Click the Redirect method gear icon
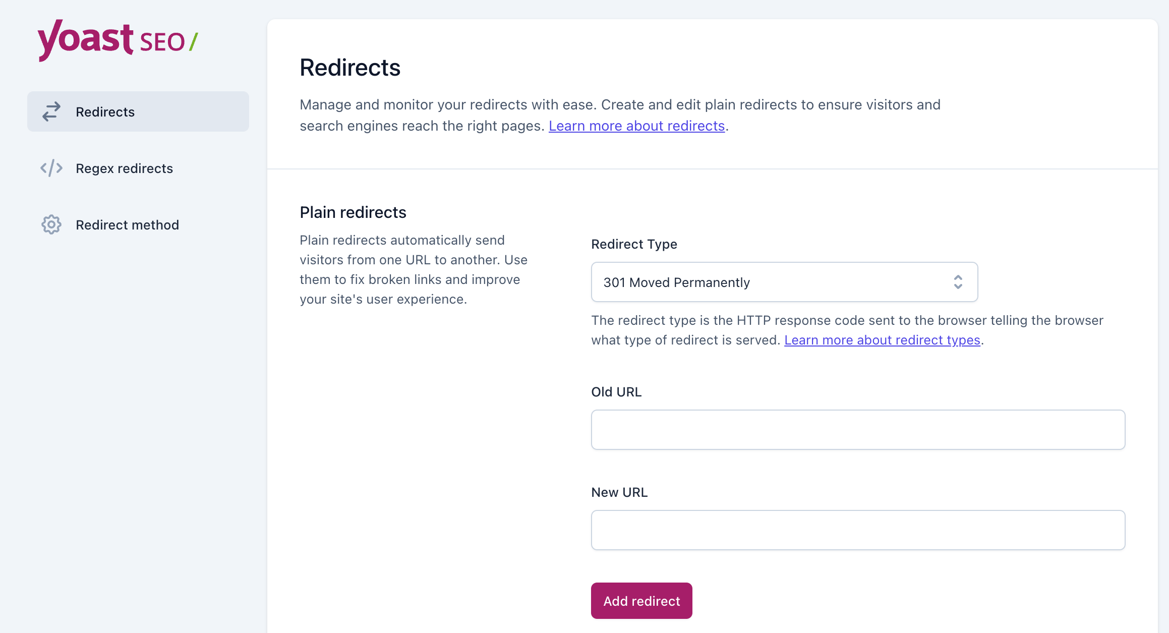1169x633 pixels. 51,224
